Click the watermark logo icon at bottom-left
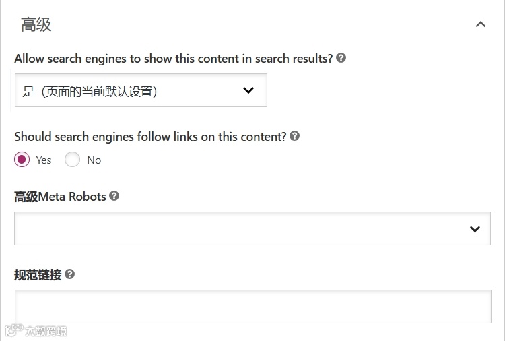The image size is (505, 341). [13, 331]
